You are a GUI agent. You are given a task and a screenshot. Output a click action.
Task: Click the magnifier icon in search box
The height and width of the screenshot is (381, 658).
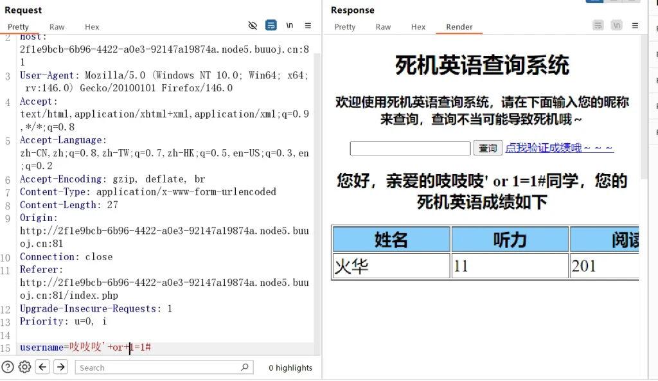click(x=245, y=368)
